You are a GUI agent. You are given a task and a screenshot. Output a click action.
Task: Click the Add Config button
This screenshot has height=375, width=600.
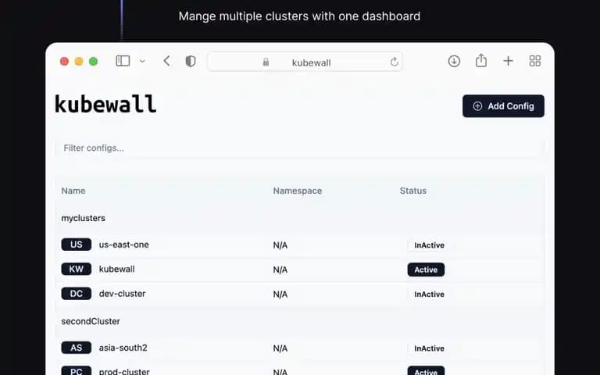[503, 106]
